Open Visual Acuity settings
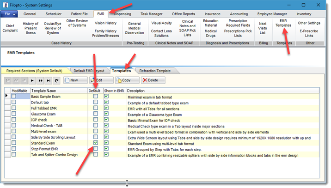331x188 pixels. (161, 23)
